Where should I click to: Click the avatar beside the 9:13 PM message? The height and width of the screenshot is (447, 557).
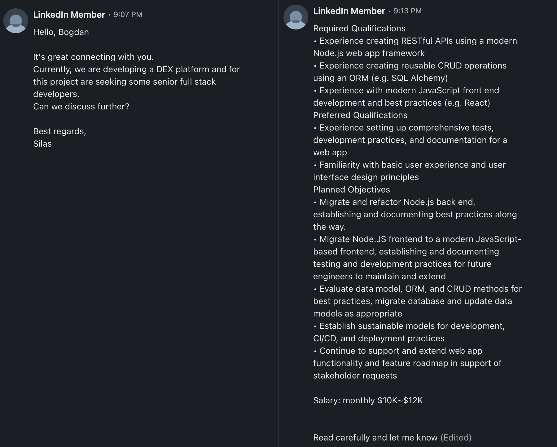[x=296, y=17]
